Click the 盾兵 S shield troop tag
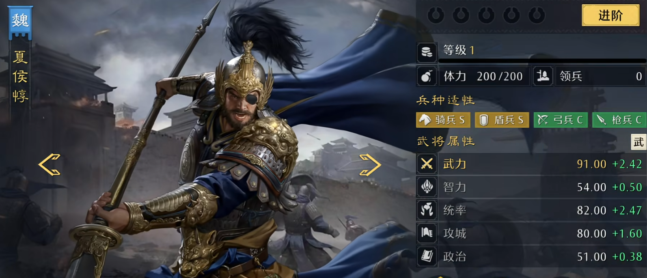 click(502, 120)
